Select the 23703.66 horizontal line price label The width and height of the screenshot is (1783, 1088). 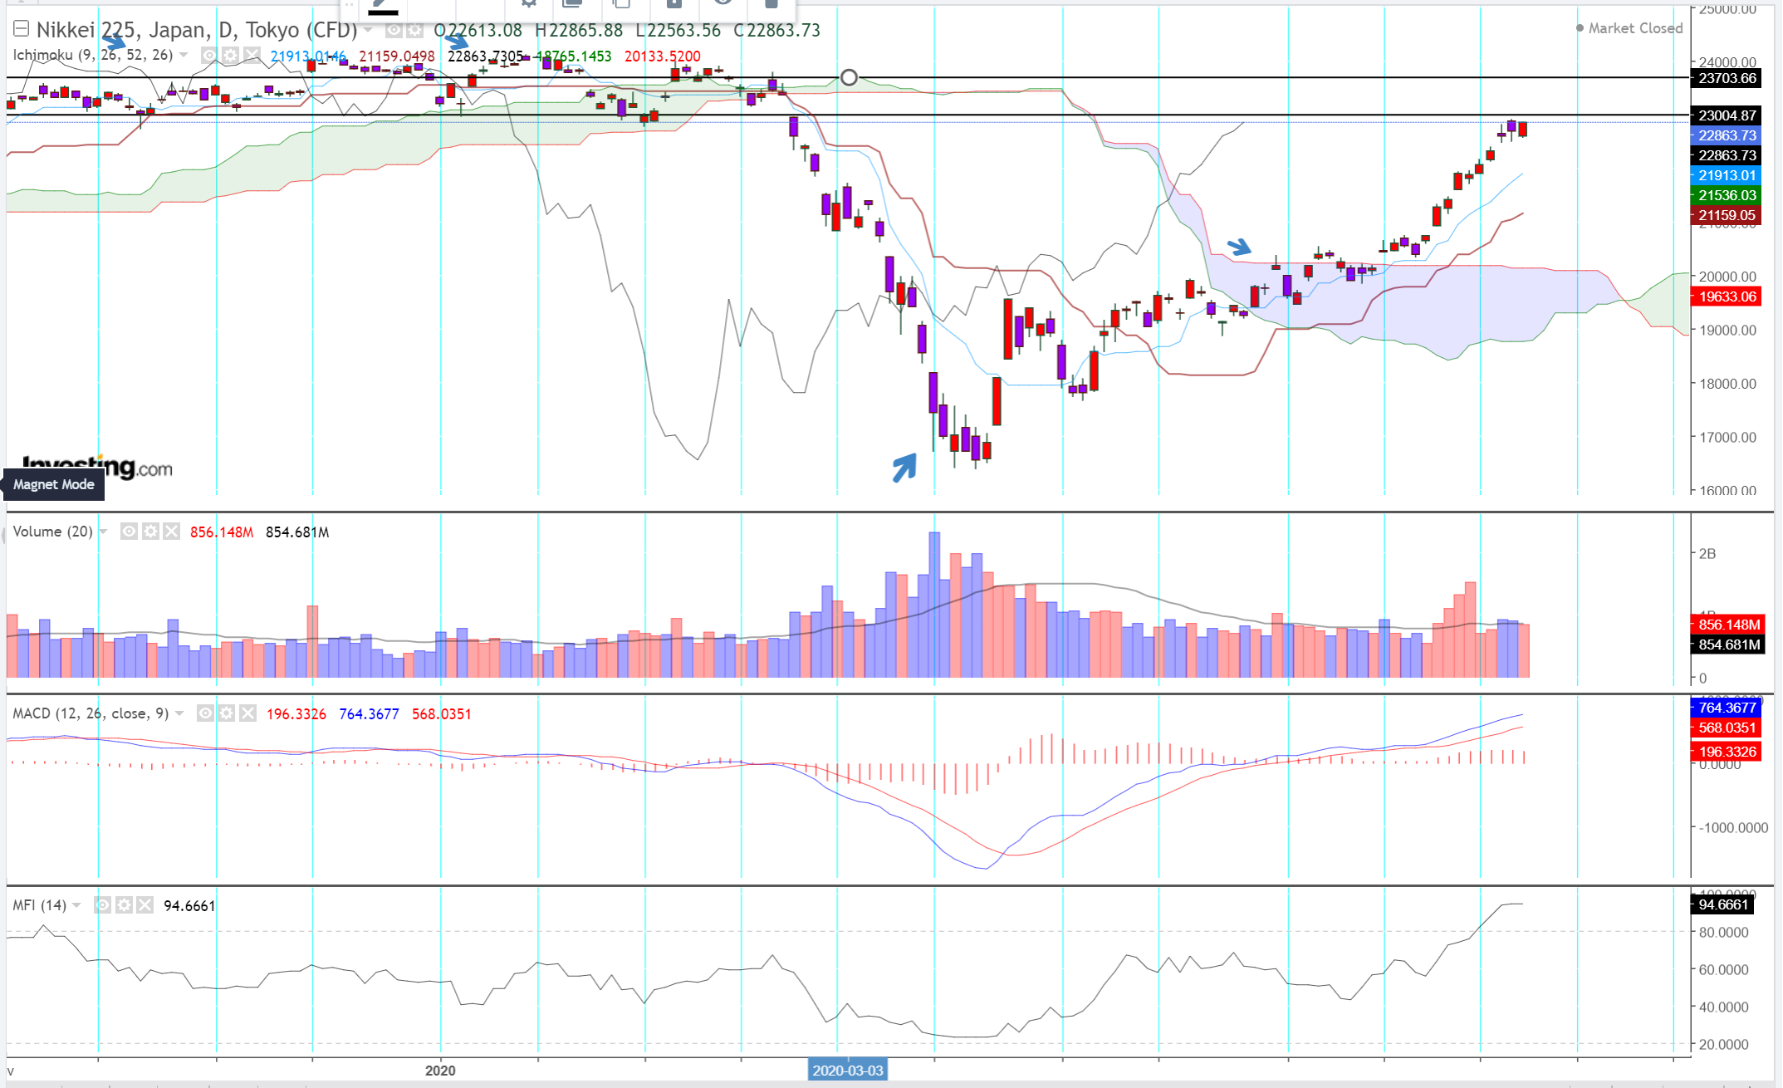click(x=1727, y=78)
